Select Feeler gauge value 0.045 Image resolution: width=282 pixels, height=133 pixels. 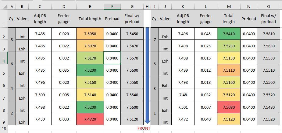pos(206,34)
